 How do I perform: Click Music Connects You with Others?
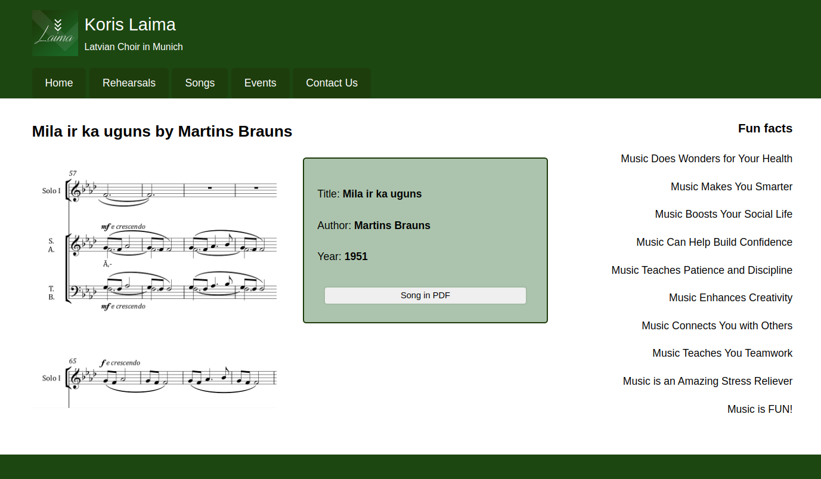[x=717, y=326]
